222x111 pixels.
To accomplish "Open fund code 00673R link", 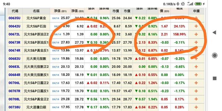I will 14,42.
